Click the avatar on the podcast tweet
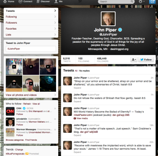The height and width of the screenshot is (156, 158). point(68,112)
